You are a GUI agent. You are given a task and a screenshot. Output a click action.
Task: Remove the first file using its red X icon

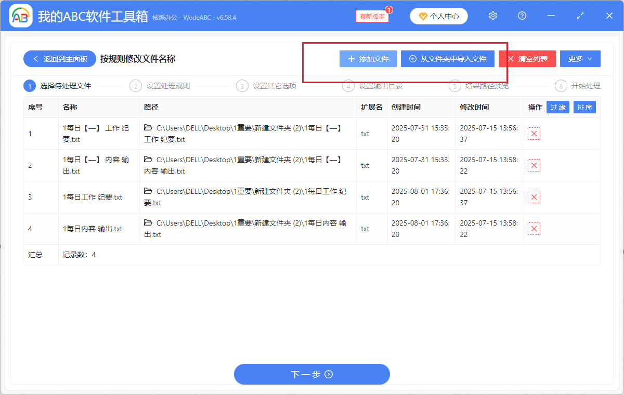coord(534,134)
